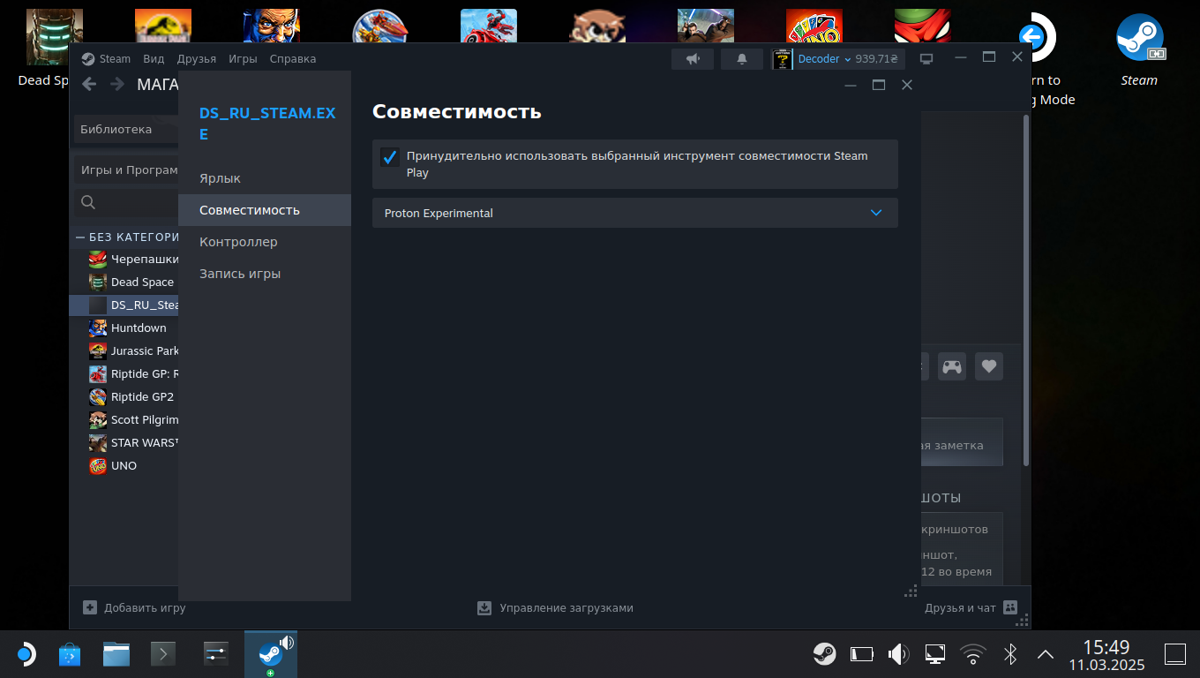This screenshot has height=678, width=1200.
Task: Open Wi-Fi networks from the tray
Action: [973, 654]
